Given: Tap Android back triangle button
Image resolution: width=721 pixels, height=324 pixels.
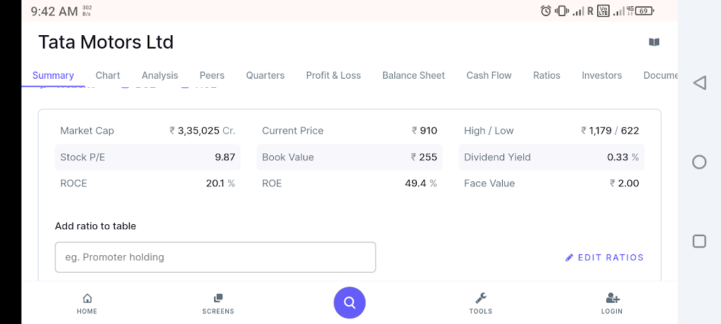Looking at the screenshot, I should (x=699, y=83).
